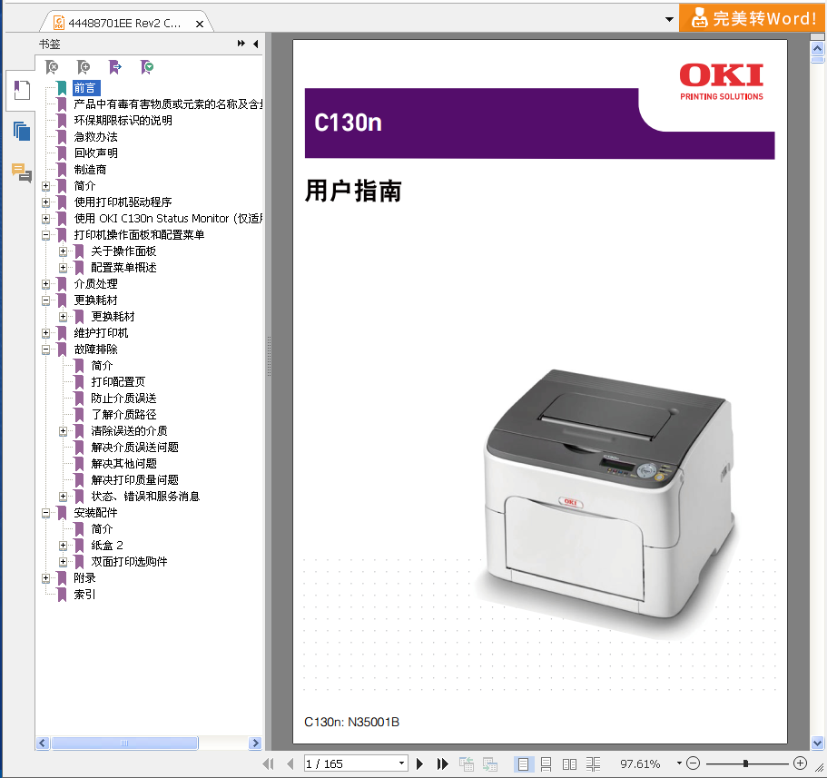Open the 了解介质路径 bookmark
This screenshot has width=827, height=778.
124,415
